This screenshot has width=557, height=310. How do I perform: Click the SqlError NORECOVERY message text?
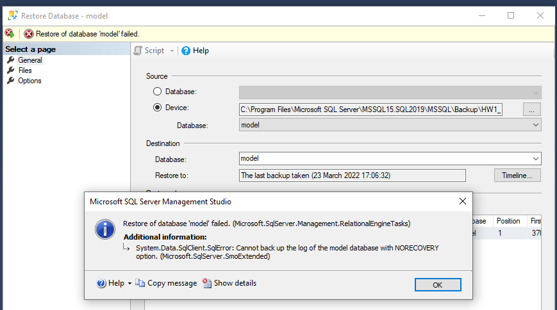(287, 252)
